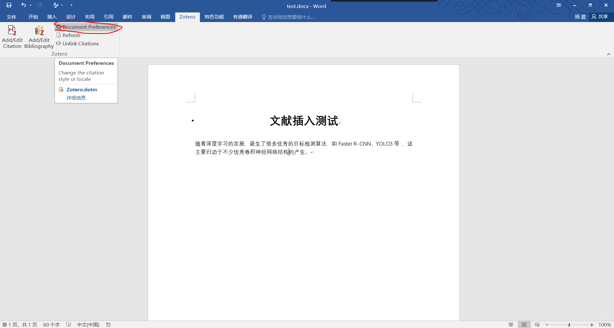The image size is (614, 328).
Task: Open Customize Quick Access Toolbar dropdown
Action: click(71, 5)
